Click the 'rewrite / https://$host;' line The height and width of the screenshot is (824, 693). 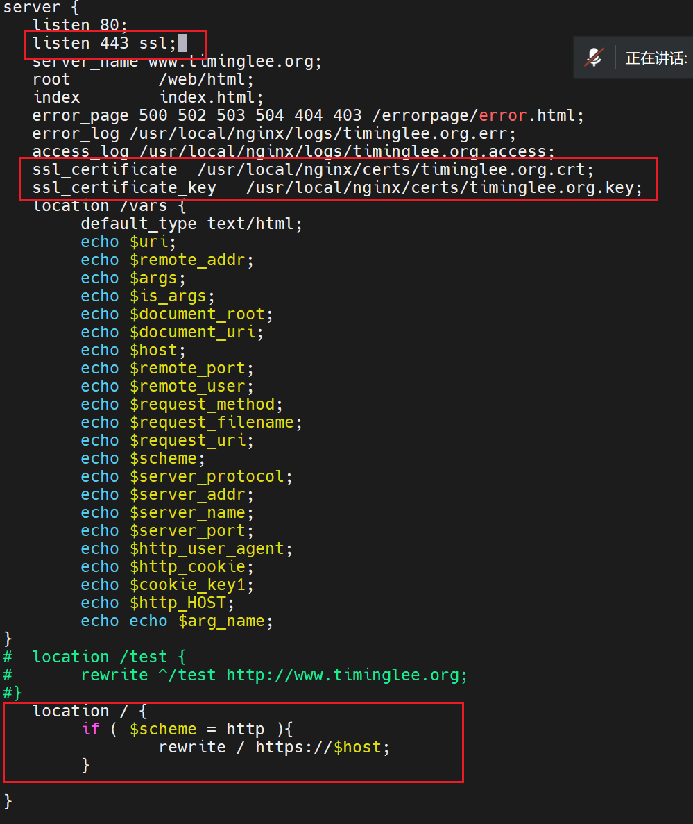(274, 747)
